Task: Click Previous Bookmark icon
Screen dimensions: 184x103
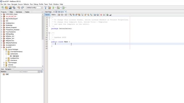Action: (85, 15)
